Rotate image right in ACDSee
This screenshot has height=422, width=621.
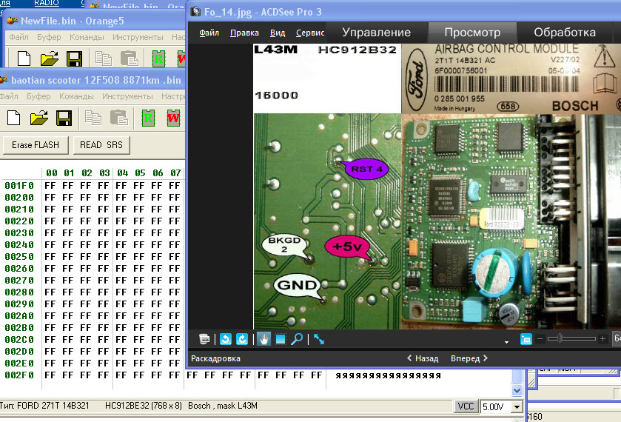[241, 339]
